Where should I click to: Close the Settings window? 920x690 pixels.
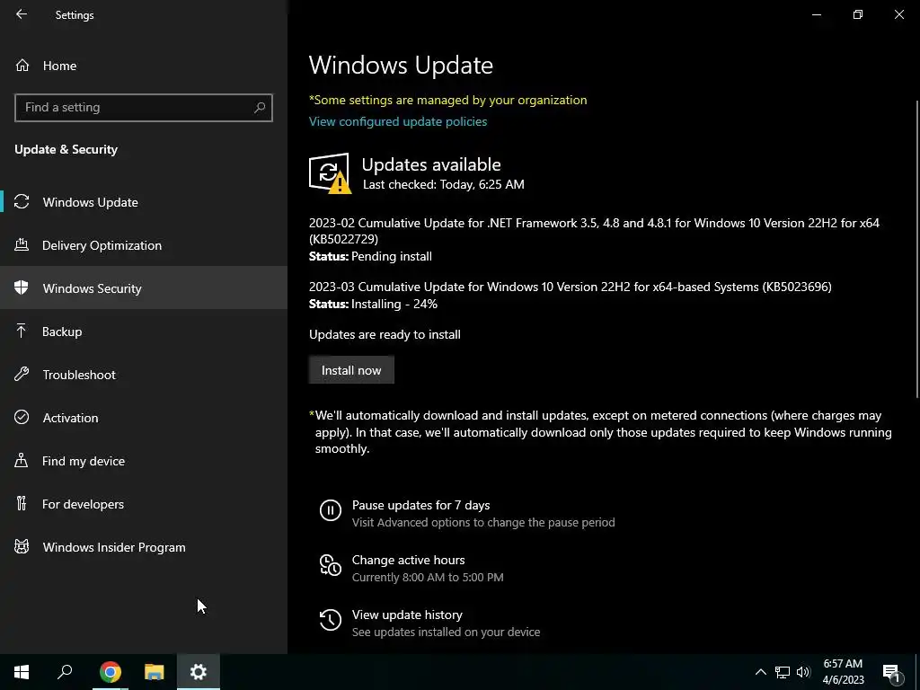coord(898,14)
